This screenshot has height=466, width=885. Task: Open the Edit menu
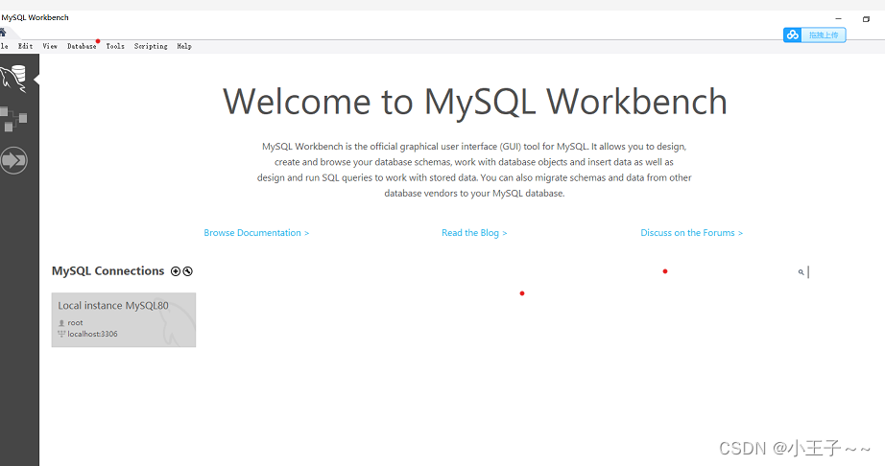point(25,46)
